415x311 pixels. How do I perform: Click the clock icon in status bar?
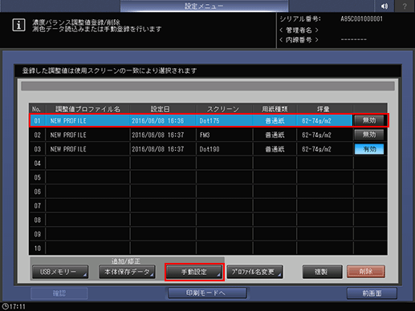pos(6,306)
